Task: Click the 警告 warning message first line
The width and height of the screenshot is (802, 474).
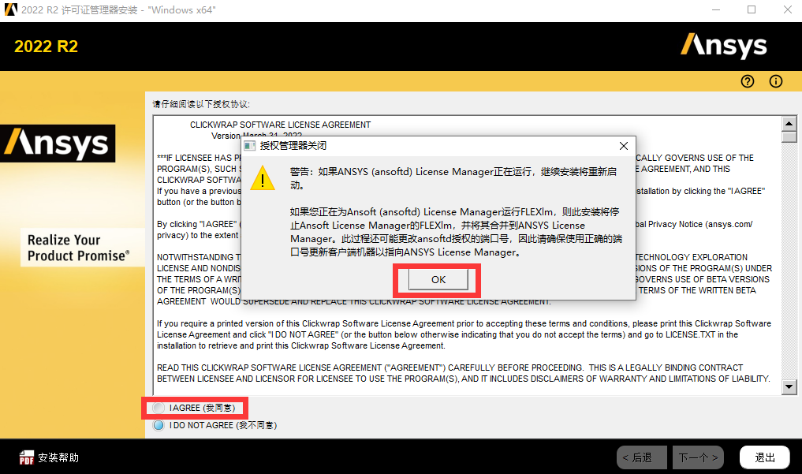Action: pos(453,172)
